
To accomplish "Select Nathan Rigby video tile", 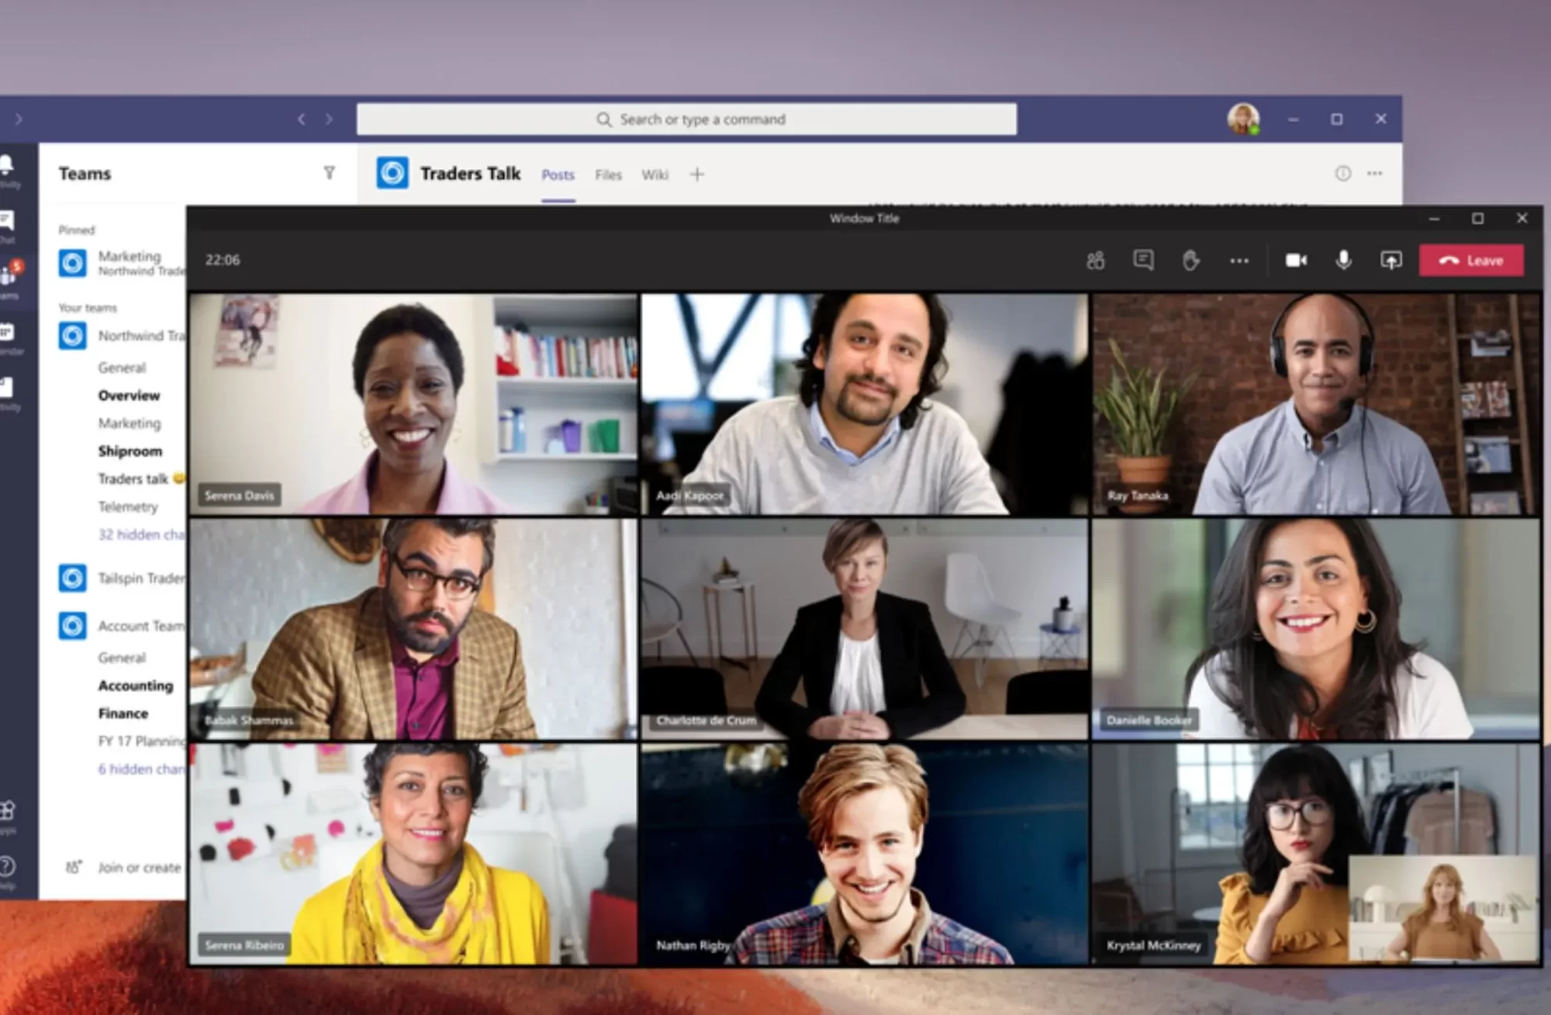I will pos(865,854).
